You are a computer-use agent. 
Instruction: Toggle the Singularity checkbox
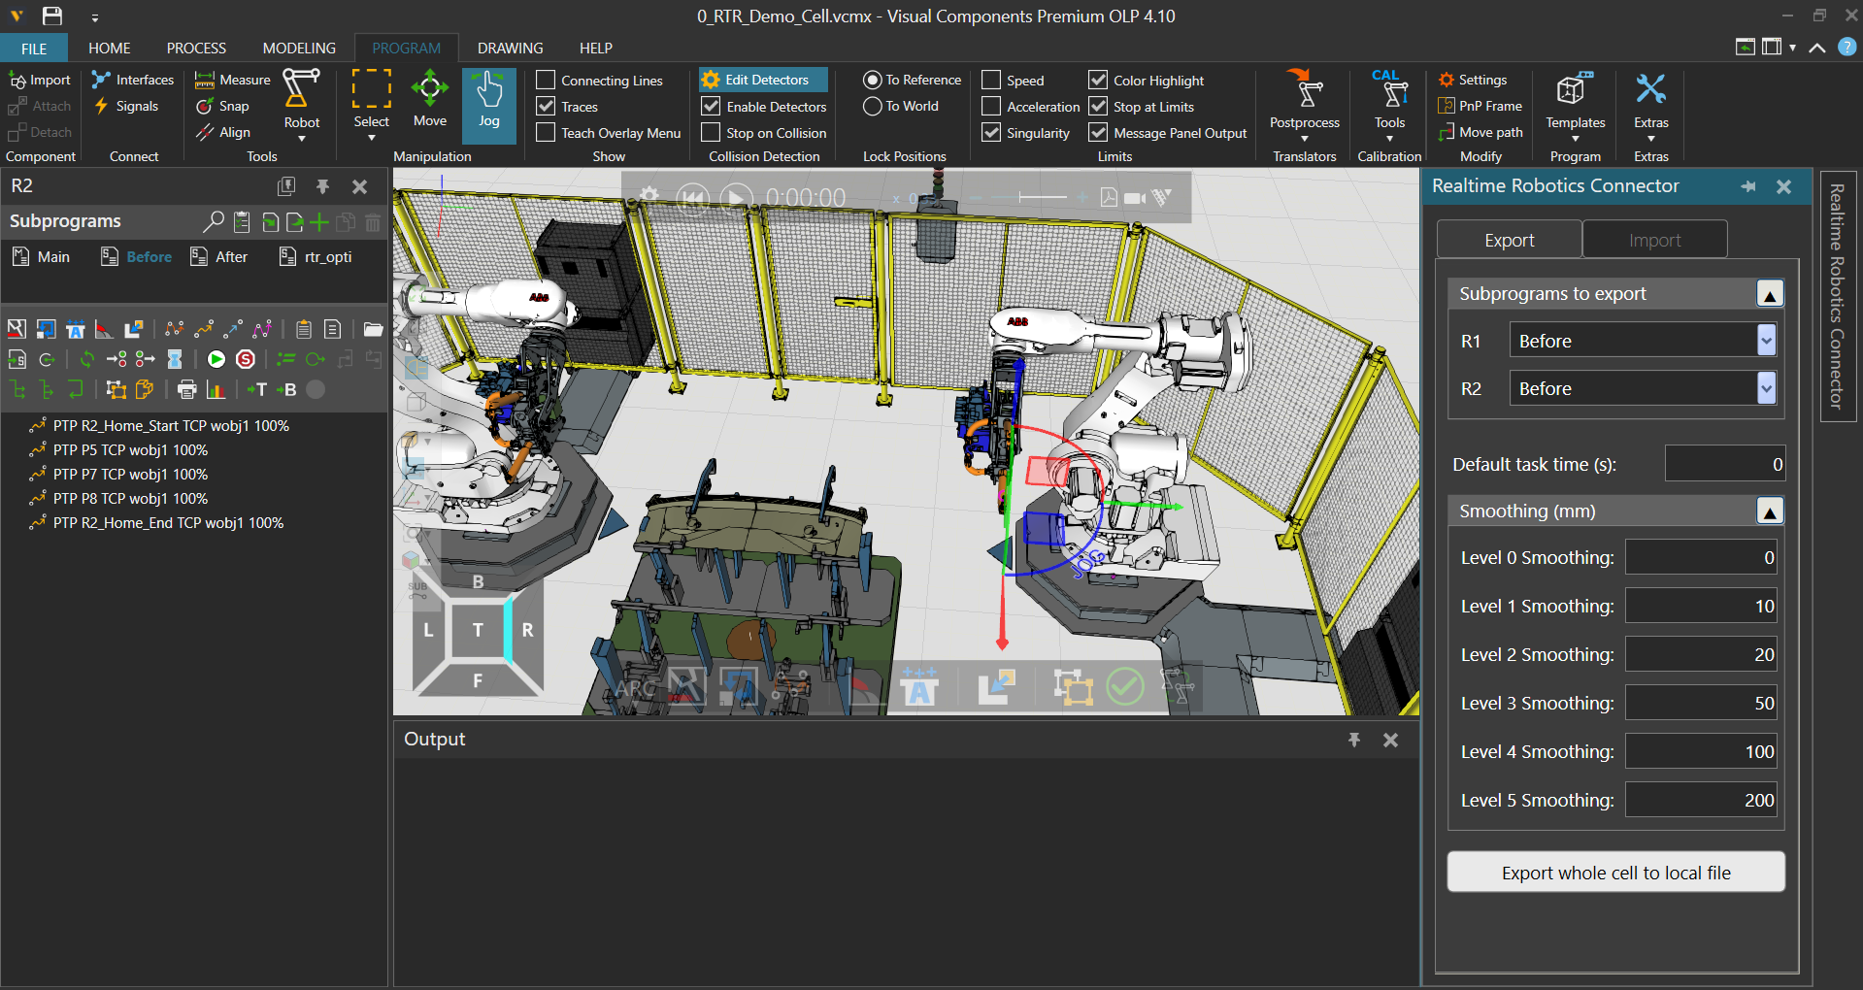991,132
